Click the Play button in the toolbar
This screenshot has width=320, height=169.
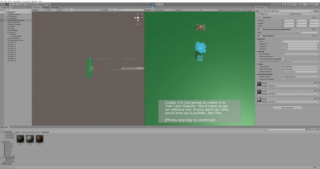click(153, 4)
